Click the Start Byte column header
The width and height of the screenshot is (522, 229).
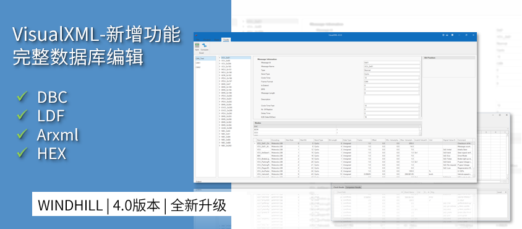coord(292,140)
